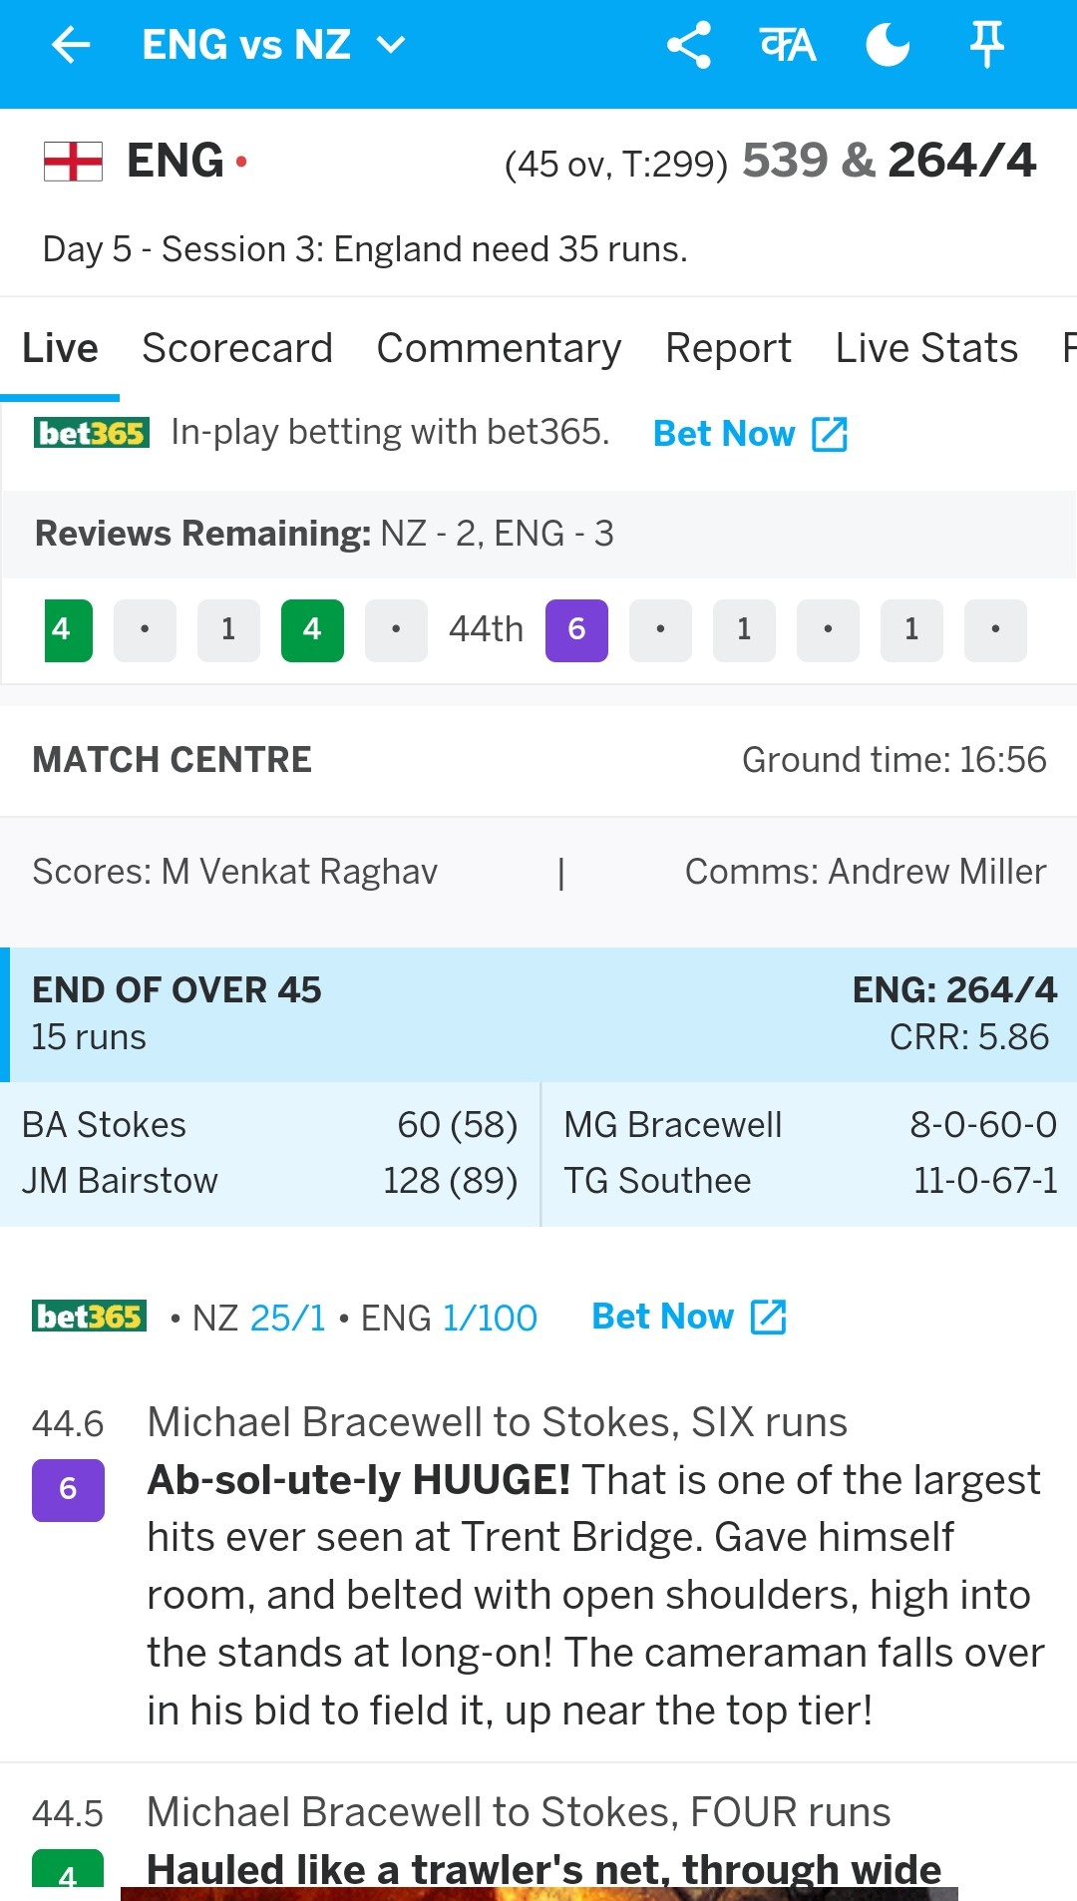The image size is (1077, 1901).
Task: Open the Scorecard tab
Action: coord(237,349)
